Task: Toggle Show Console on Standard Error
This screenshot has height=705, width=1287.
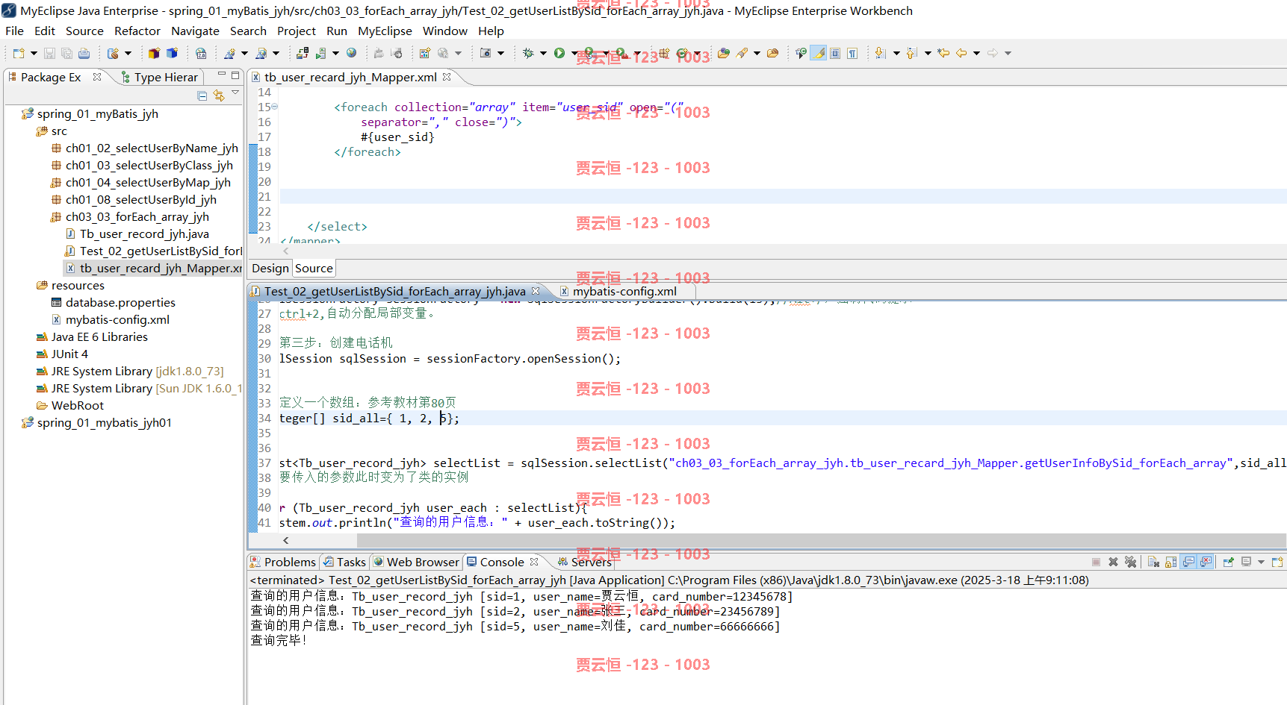Action: click(x=1206, y=562)
